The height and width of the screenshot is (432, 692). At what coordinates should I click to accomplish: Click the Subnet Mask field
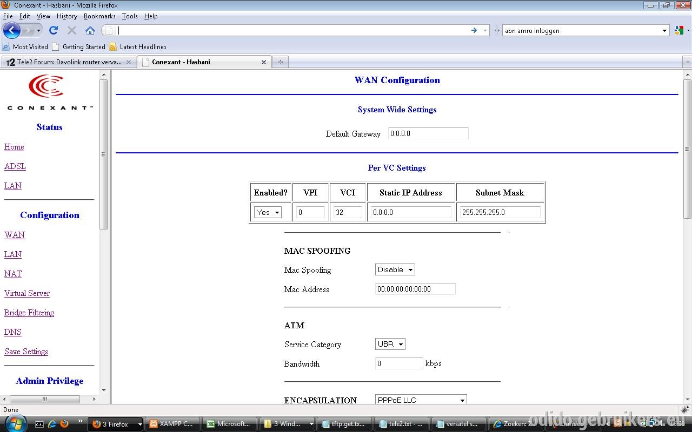500,212
